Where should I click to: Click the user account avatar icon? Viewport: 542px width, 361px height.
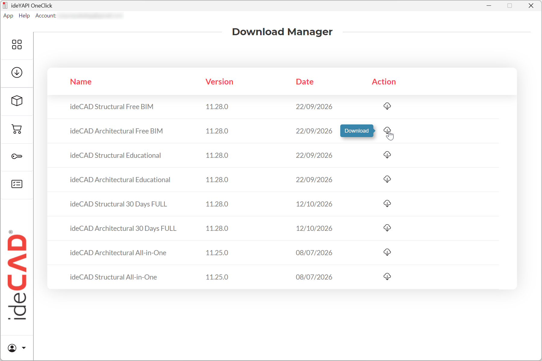pyautogui.click(x=12, y=348)
